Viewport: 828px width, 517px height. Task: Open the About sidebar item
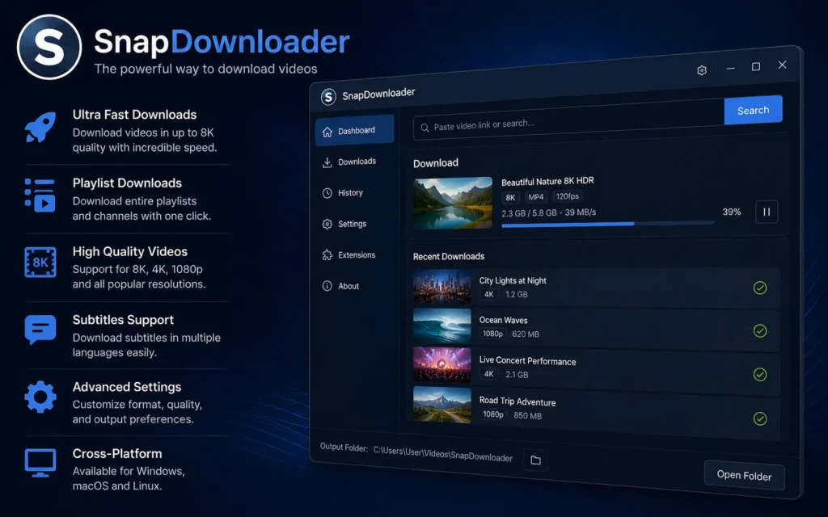340,286
